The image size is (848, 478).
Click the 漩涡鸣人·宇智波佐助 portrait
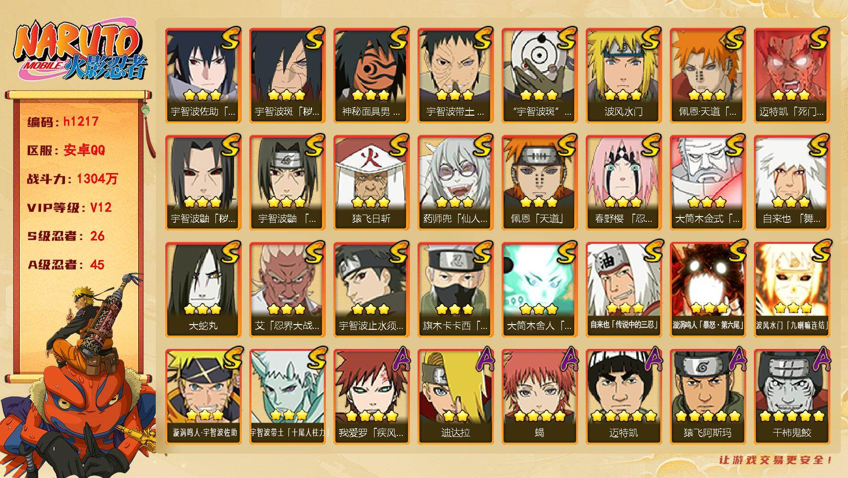tap(203, 397)
